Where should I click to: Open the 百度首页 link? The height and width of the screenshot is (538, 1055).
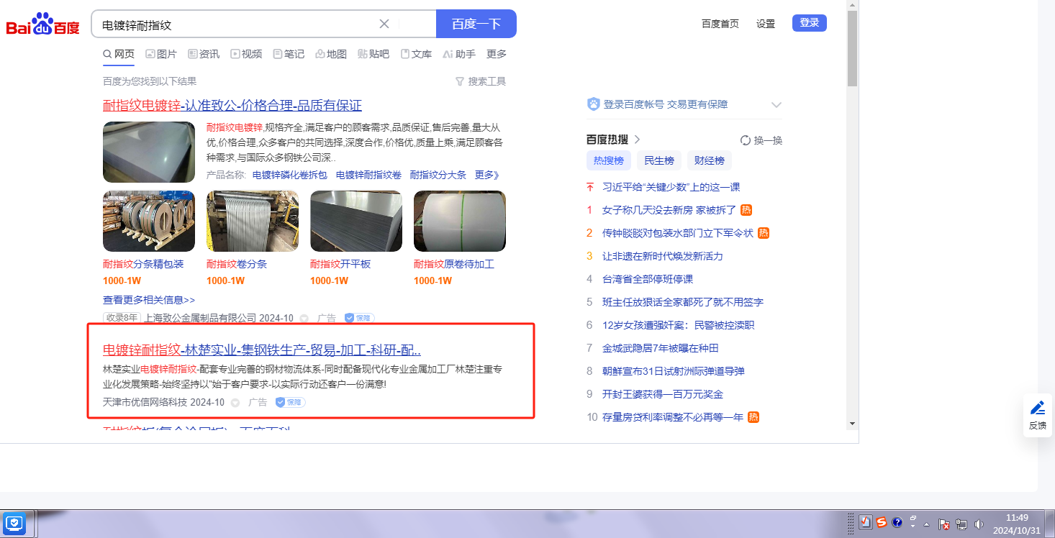click(x=720, y=24)
